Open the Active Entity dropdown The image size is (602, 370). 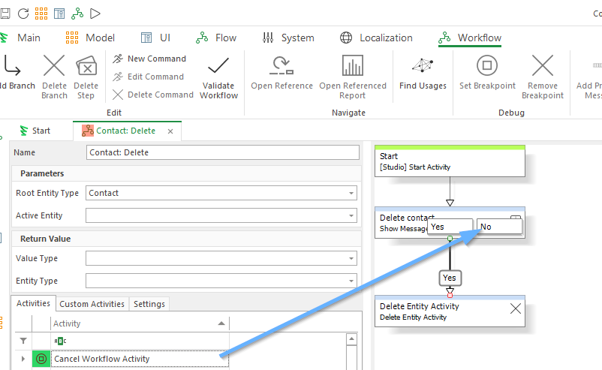point(351,215)
